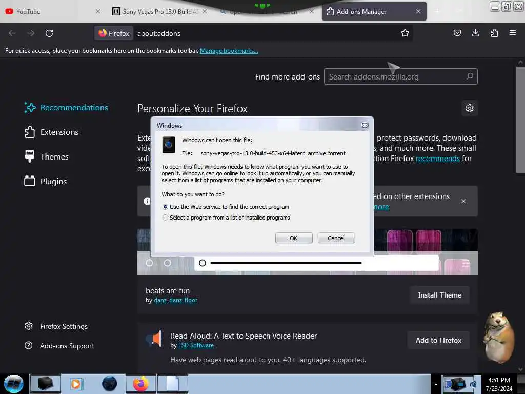Close the Sony Vegas Pro tab
This screenshot has width=525, height=394.
pos(205,11)
